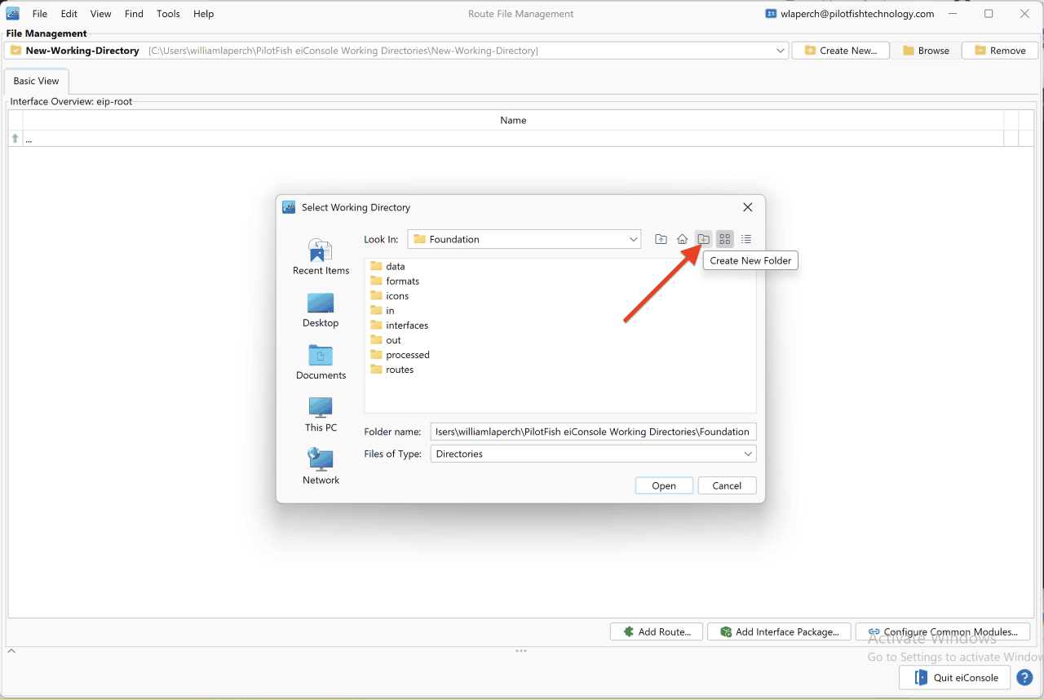Click Configure Common Modules... button
1044x700 pixels.
(943, 631)
